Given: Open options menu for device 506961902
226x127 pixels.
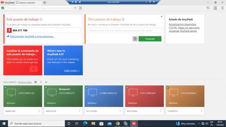Looking at the screenshot, I should point(39,111).
